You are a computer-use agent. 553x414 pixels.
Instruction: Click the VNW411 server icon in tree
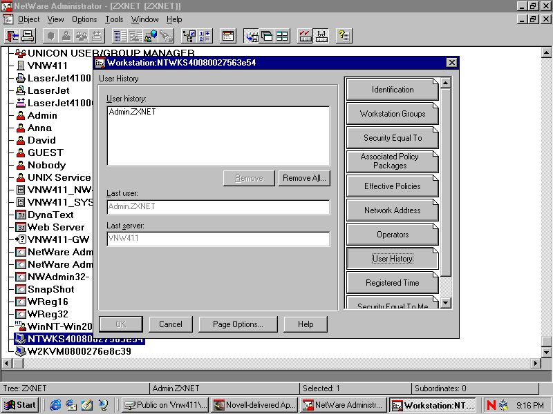[x=21, y=66]
